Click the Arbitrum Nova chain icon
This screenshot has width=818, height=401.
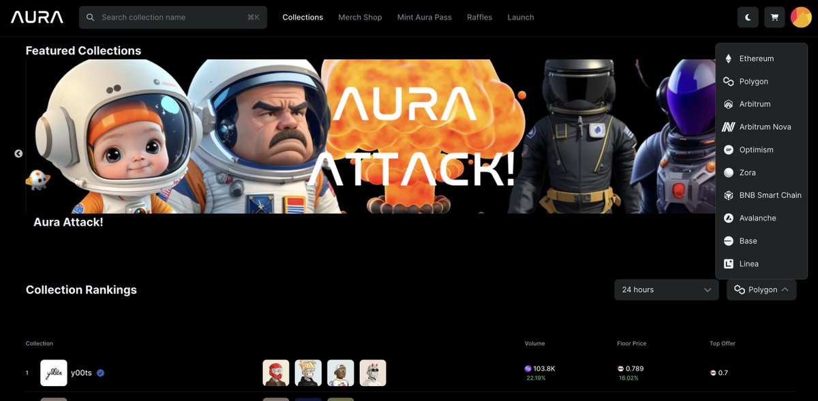pyautogui.click(x=728, y=127)
